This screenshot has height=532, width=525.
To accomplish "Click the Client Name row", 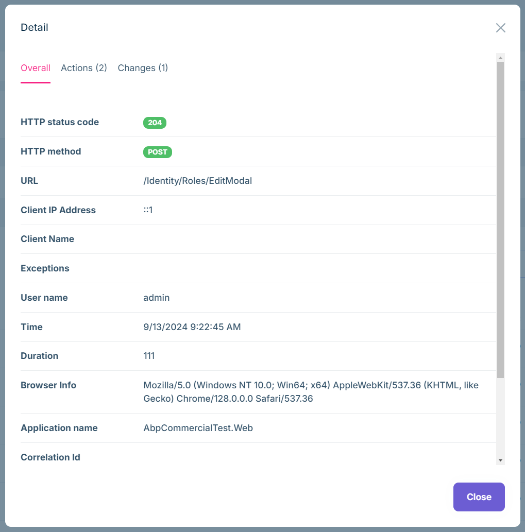I will (x=47, y=239).
